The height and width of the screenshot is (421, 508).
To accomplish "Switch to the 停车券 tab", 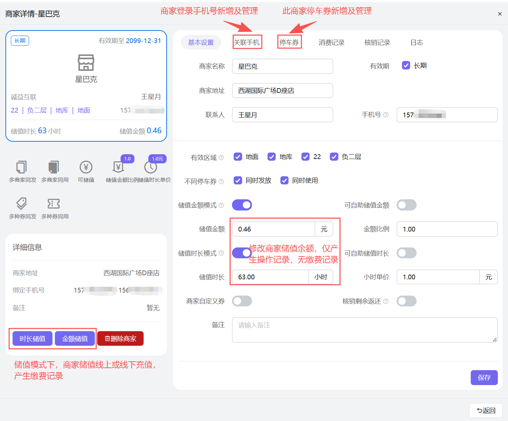I will (x=289, y=42).
